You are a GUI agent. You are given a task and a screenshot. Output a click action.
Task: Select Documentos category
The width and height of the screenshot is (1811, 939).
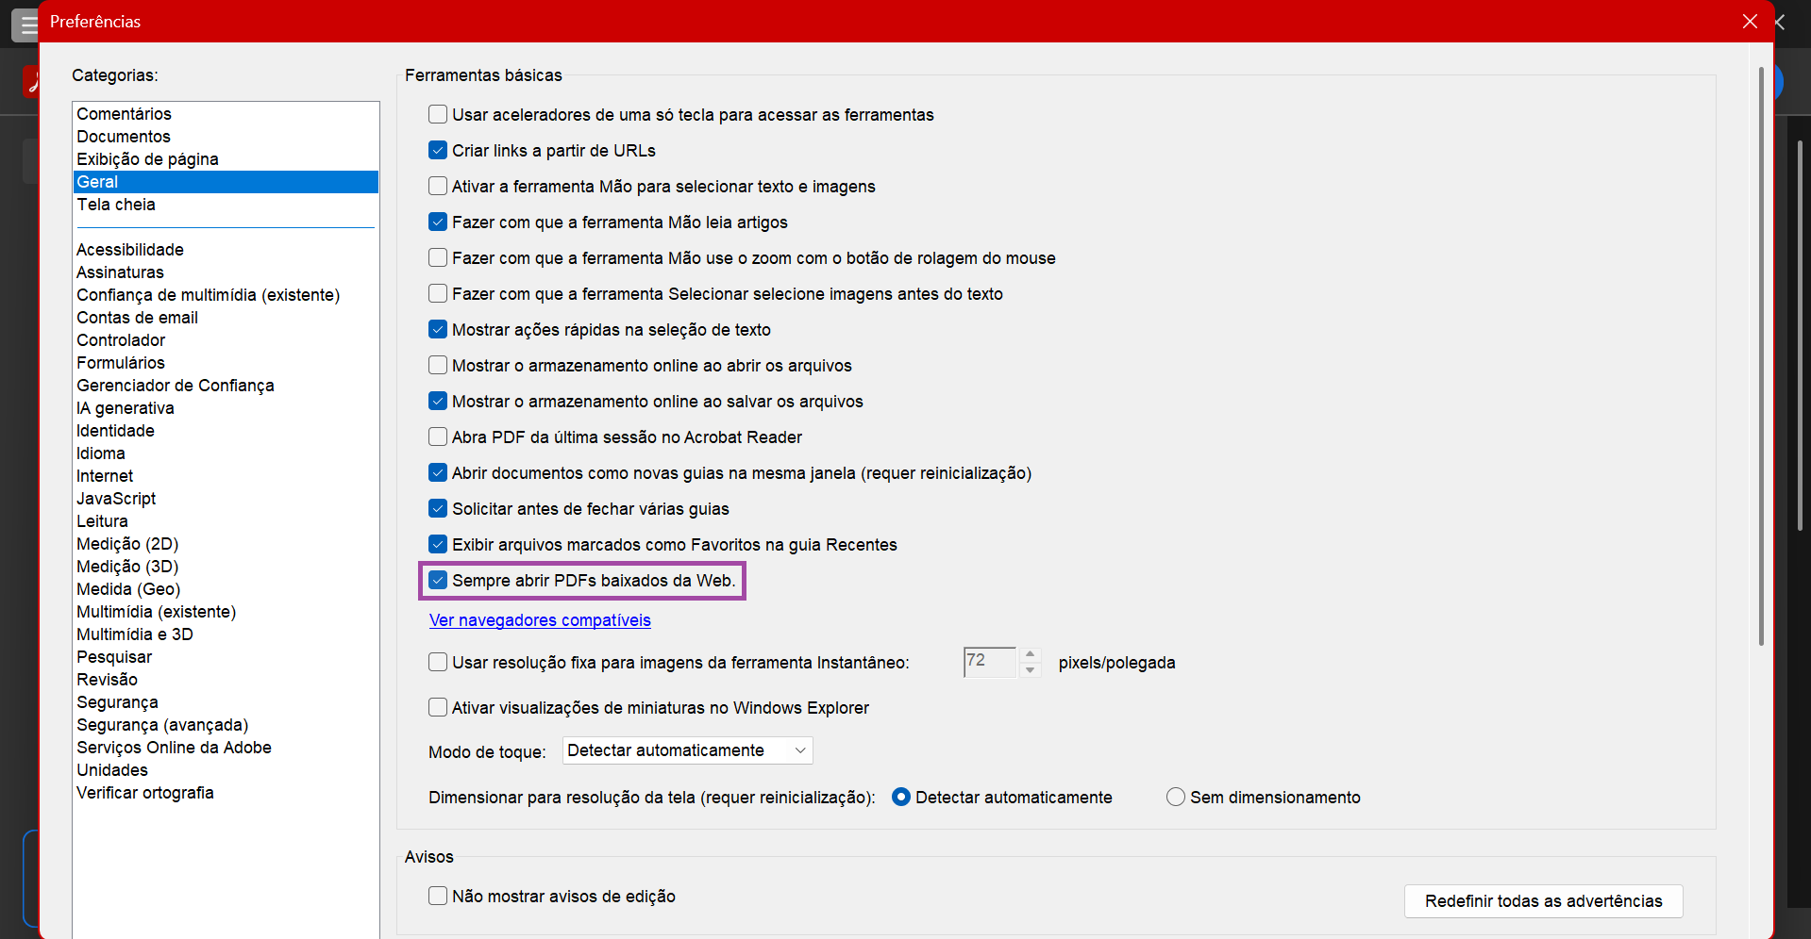click(x=226, y=137)
